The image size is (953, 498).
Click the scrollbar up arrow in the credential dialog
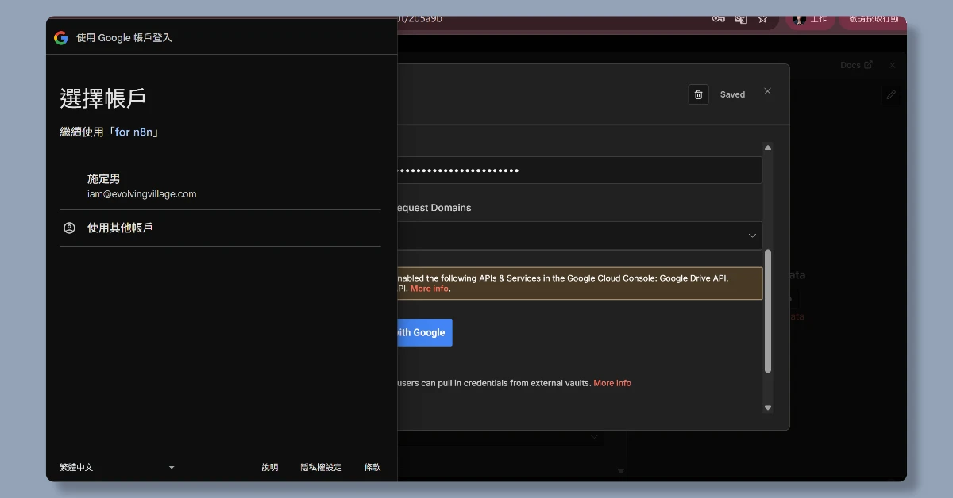point(768,147)
